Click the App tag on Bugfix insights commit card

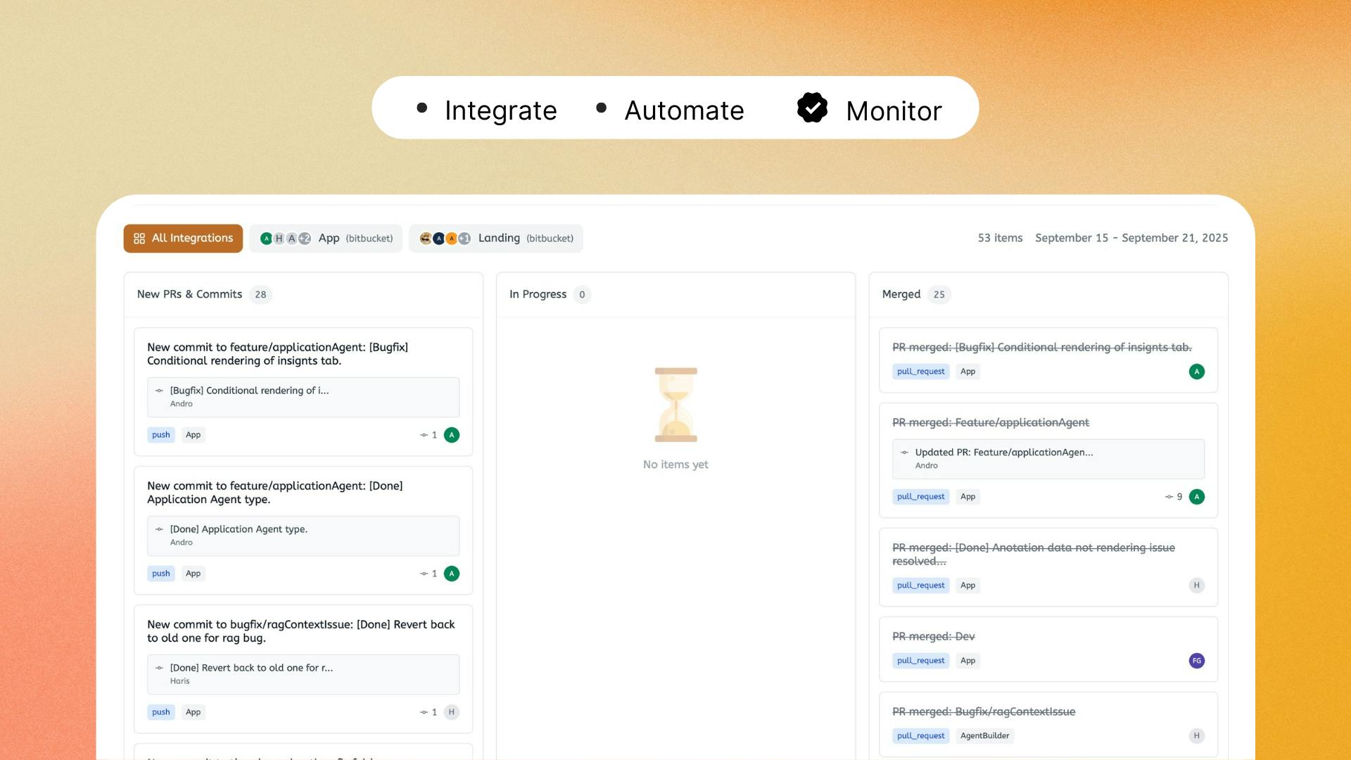click(x=194, y=435)
